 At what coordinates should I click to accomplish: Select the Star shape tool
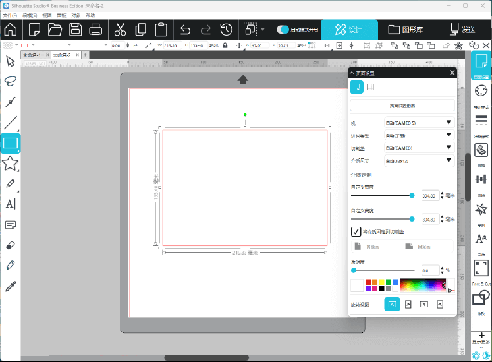pyautogui.click(x=11, y=164)
